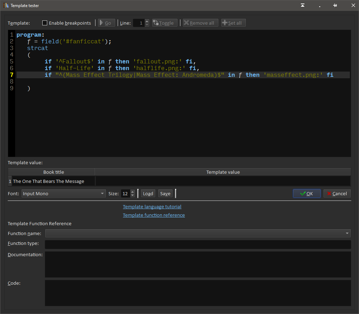Click the Save button

(165, 193)
